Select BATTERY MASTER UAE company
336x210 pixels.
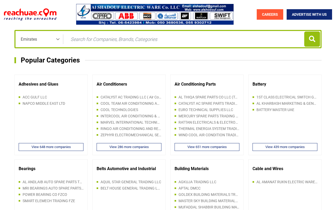pyautogui.click(x=275, y=110)
